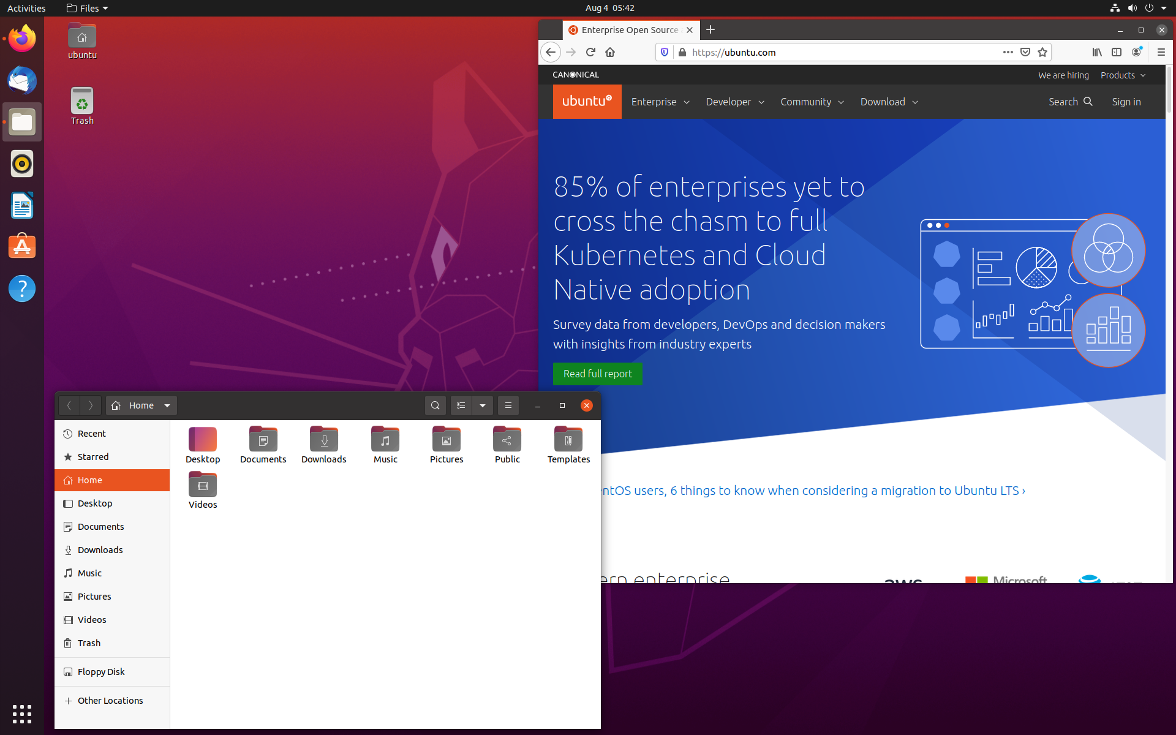1176x735 pixels.
Task: Open view options dropdown in Files
Action: (483, 405)
